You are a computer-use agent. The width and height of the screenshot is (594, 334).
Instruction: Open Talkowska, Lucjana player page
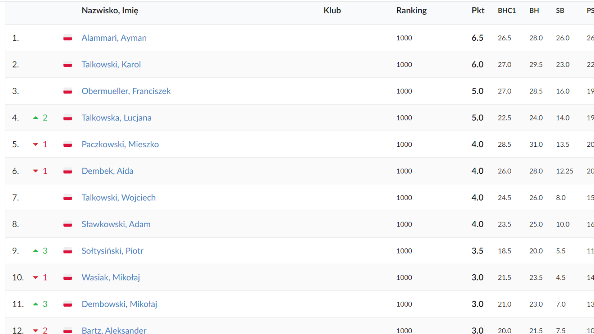[116, 118]
